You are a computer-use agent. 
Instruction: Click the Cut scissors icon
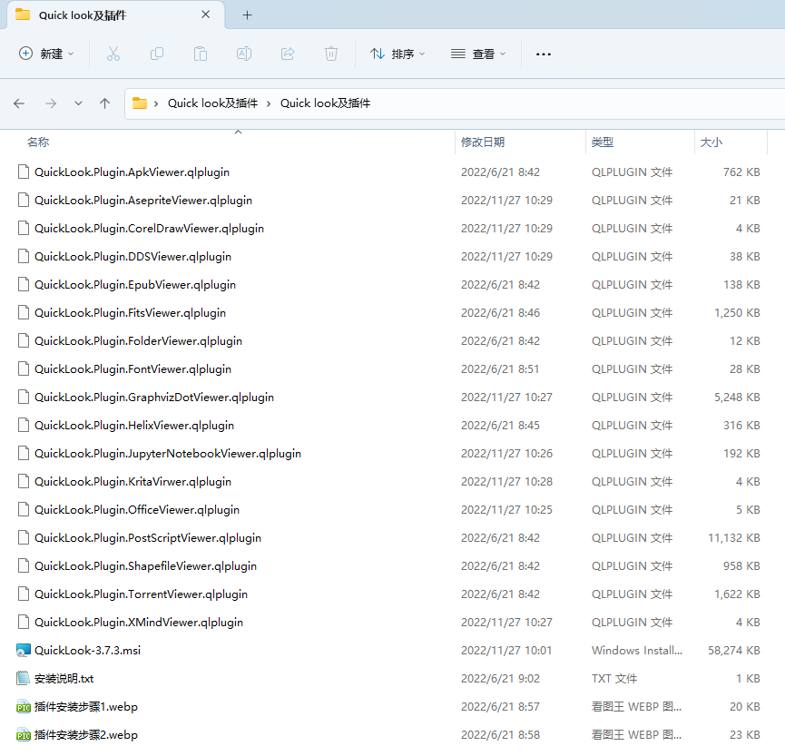coord(113,54)
